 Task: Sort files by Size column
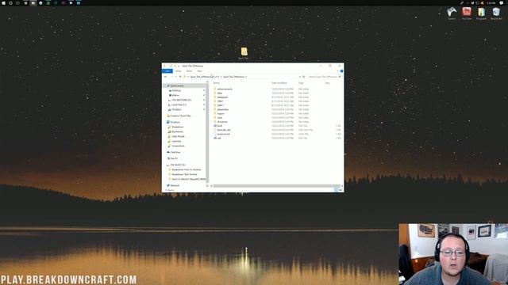328,83
